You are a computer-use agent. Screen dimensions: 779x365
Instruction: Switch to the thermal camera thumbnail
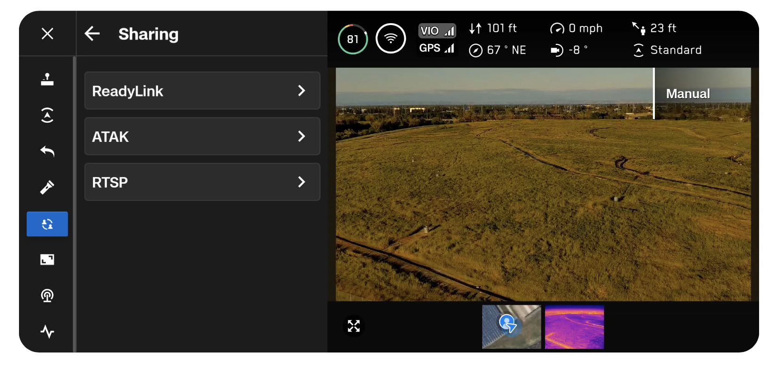tap(574, 327)
